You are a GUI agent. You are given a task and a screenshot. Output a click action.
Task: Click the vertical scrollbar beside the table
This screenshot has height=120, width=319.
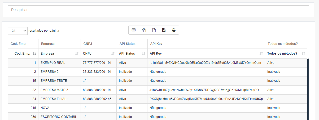click(x=308, y=89)
